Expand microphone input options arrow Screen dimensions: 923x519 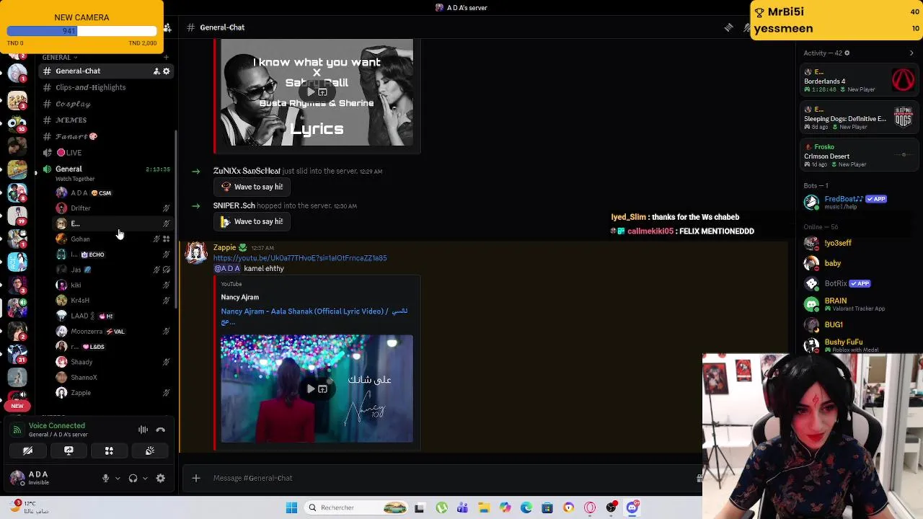[118, 478]
